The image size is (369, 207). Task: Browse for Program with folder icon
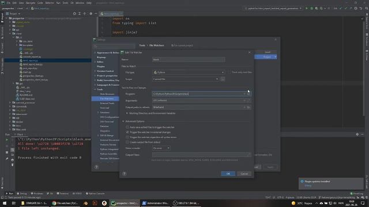click(248, 94)
